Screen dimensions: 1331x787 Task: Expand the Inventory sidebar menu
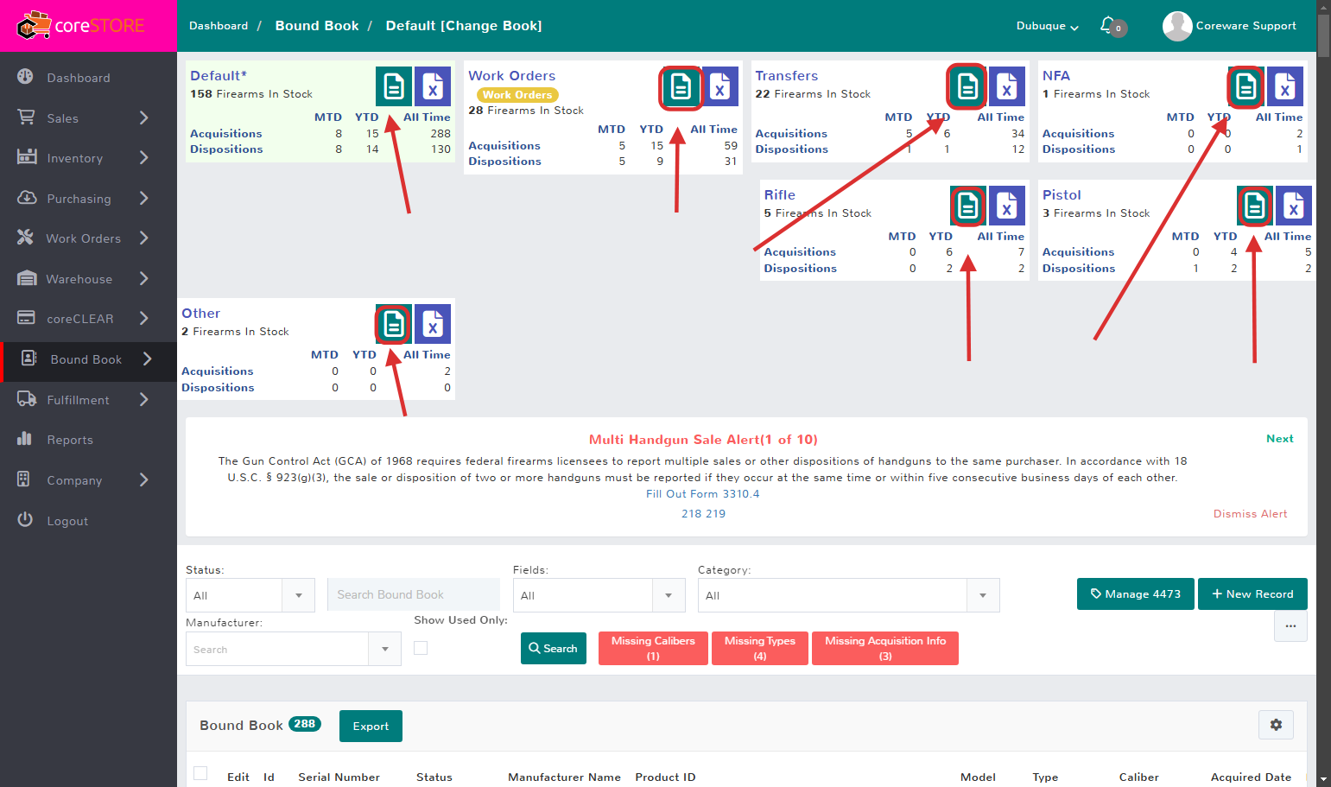(x=88, y=158)
